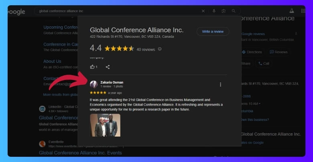313x162 pixels.
Task: Click the Eventbrite result favicon
Action: click(42, 144)
